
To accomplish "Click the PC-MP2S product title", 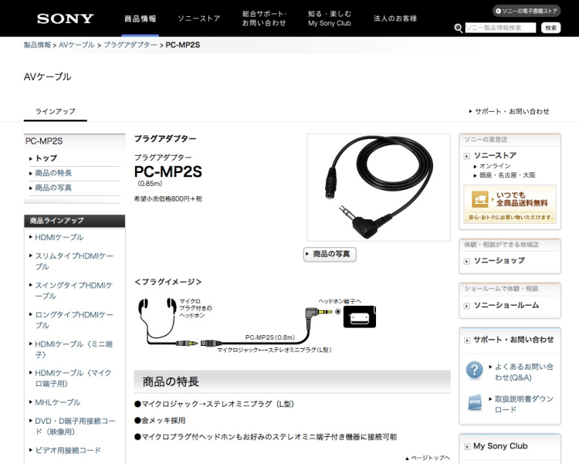I will coord(168,172).
